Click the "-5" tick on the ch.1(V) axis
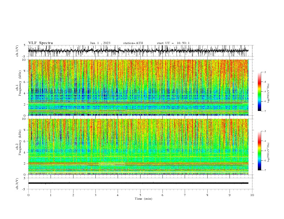This screenshot has height=219, width=284. 24,57
